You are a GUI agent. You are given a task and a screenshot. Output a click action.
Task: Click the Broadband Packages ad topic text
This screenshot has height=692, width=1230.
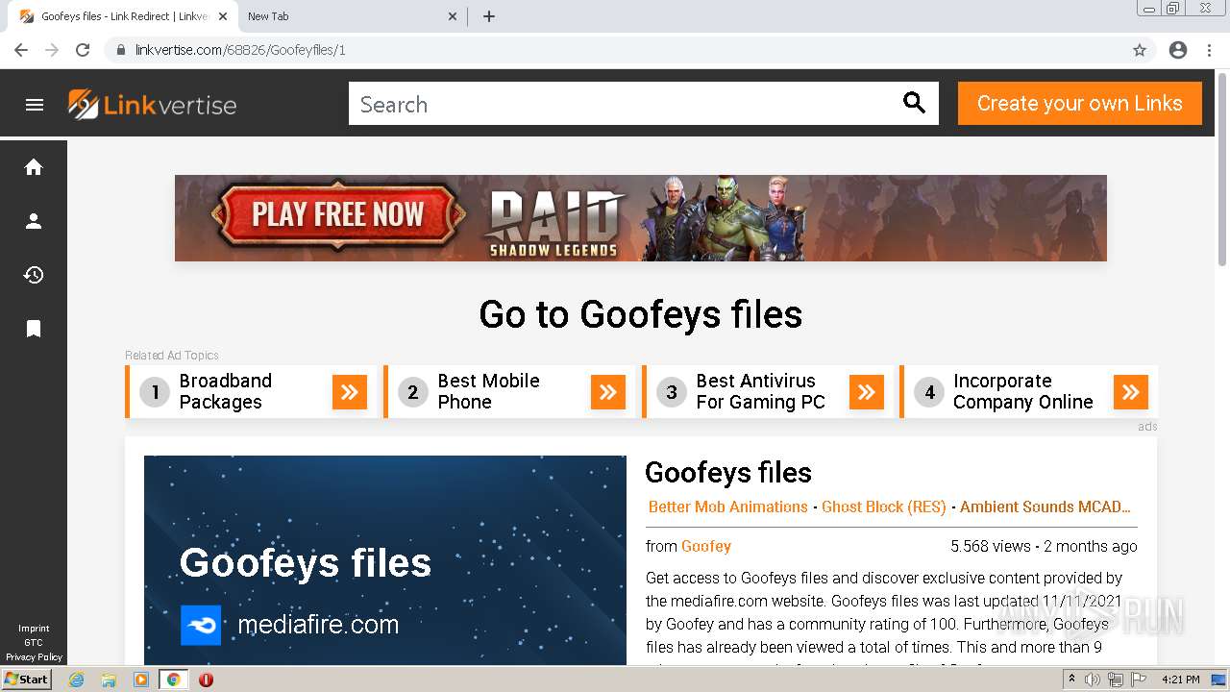pyautogui.click(x=226, y=391)
